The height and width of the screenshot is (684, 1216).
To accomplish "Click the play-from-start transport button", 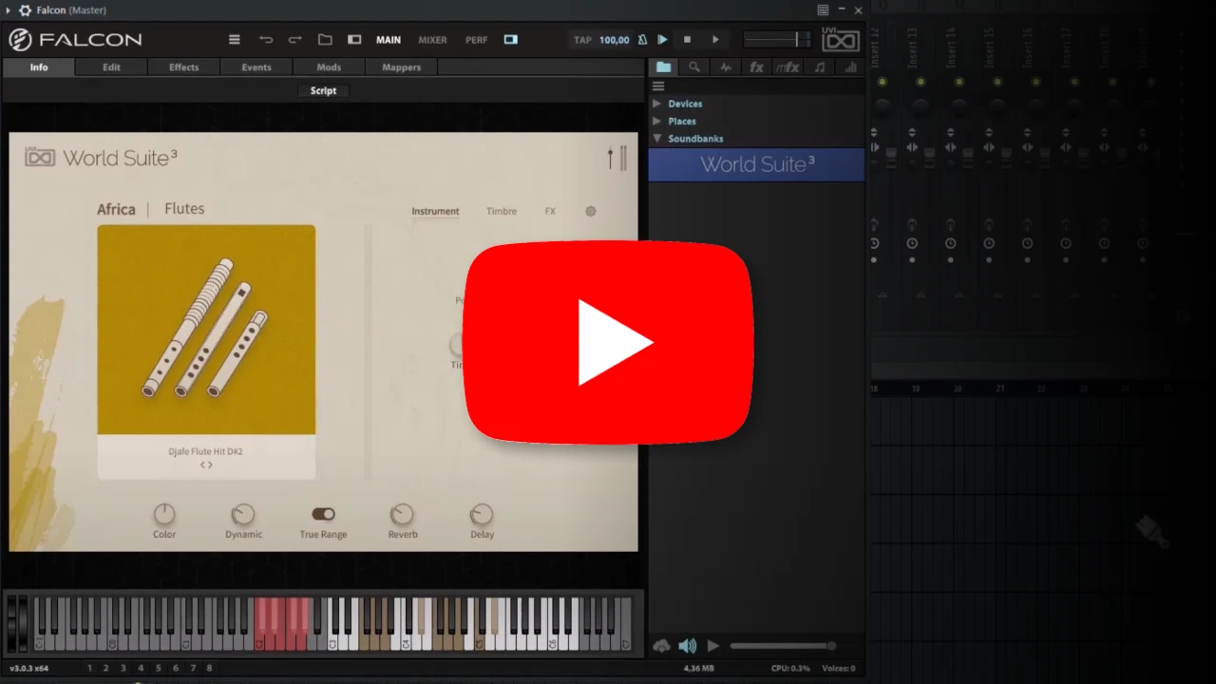I will pyautogui.click(x=662, y=40).
